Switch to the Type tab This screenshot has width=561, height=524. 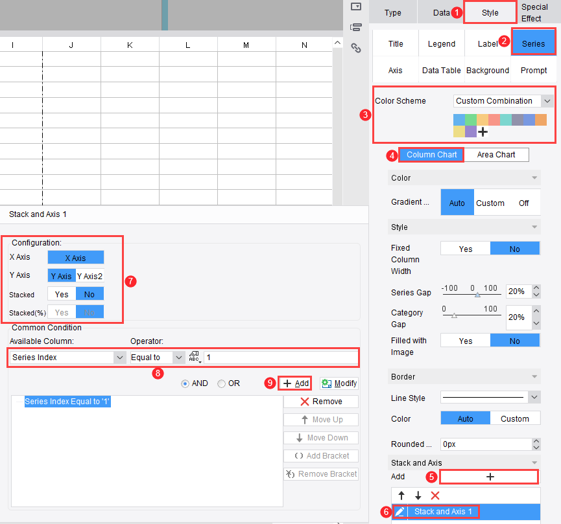click(392, 12)
